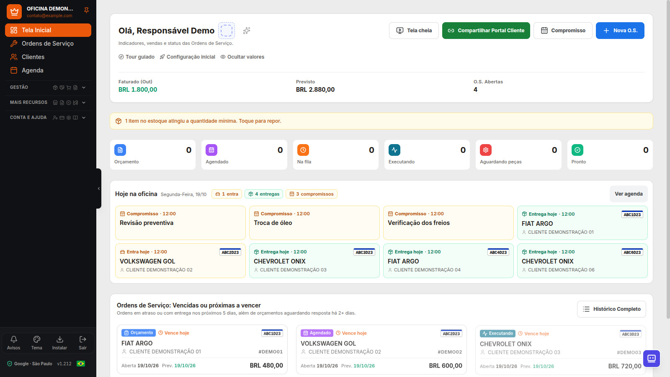
Task: Open Histórico Completo
Action: tap(611, 309)
